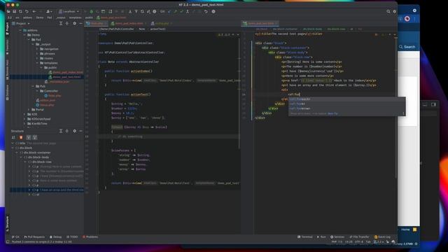The image size is (448, 252).
Task: Click the Undo arrow icon in toolbar
Action: tap(27, 11)
